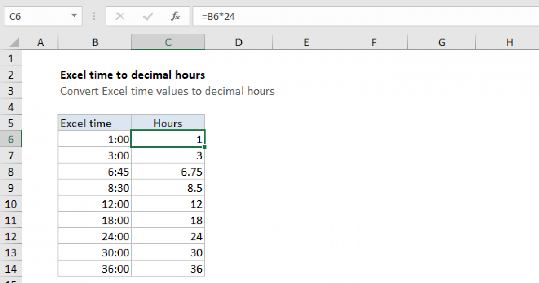This screenshot has width=539, height=283.
Task: Select column F header
Action: (374, 43)
